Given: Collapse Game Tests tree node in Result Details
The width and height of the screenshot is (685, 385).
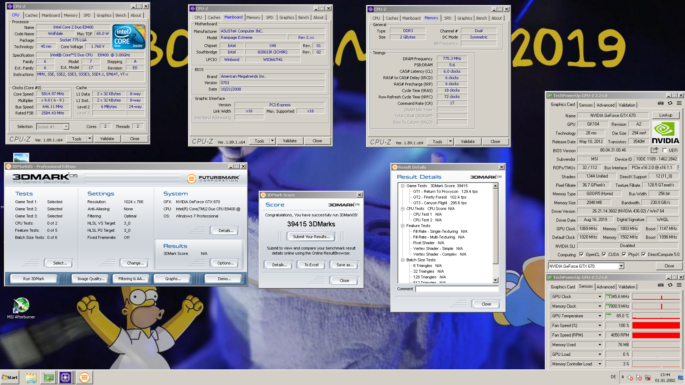Looking at the screenshot, I should coord(402,186).
